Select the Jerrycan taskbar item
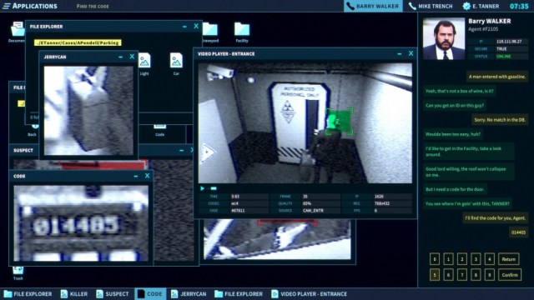Image resolution: width=534 pixels, height=300 pixels. pyautogui.click(x=189, y=294)
